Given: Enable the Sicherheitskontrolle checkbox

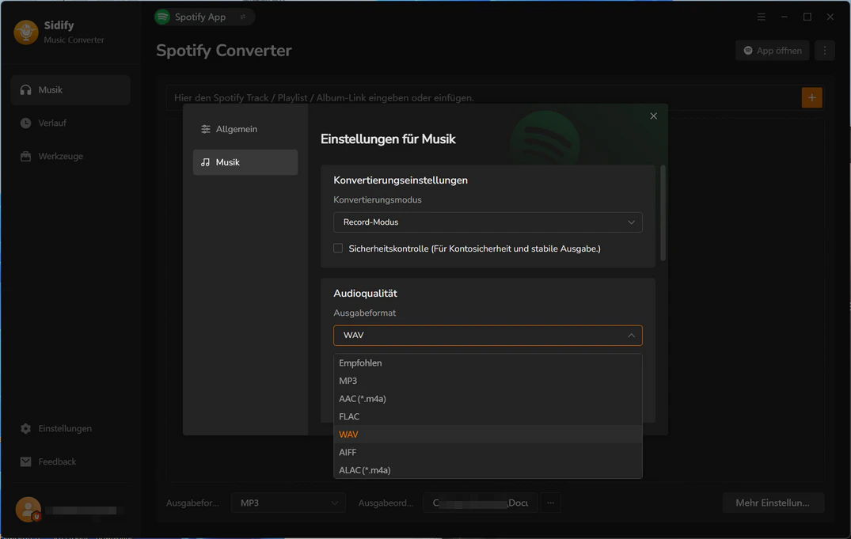Looking at the screenshot, I should tap(338, 249).
